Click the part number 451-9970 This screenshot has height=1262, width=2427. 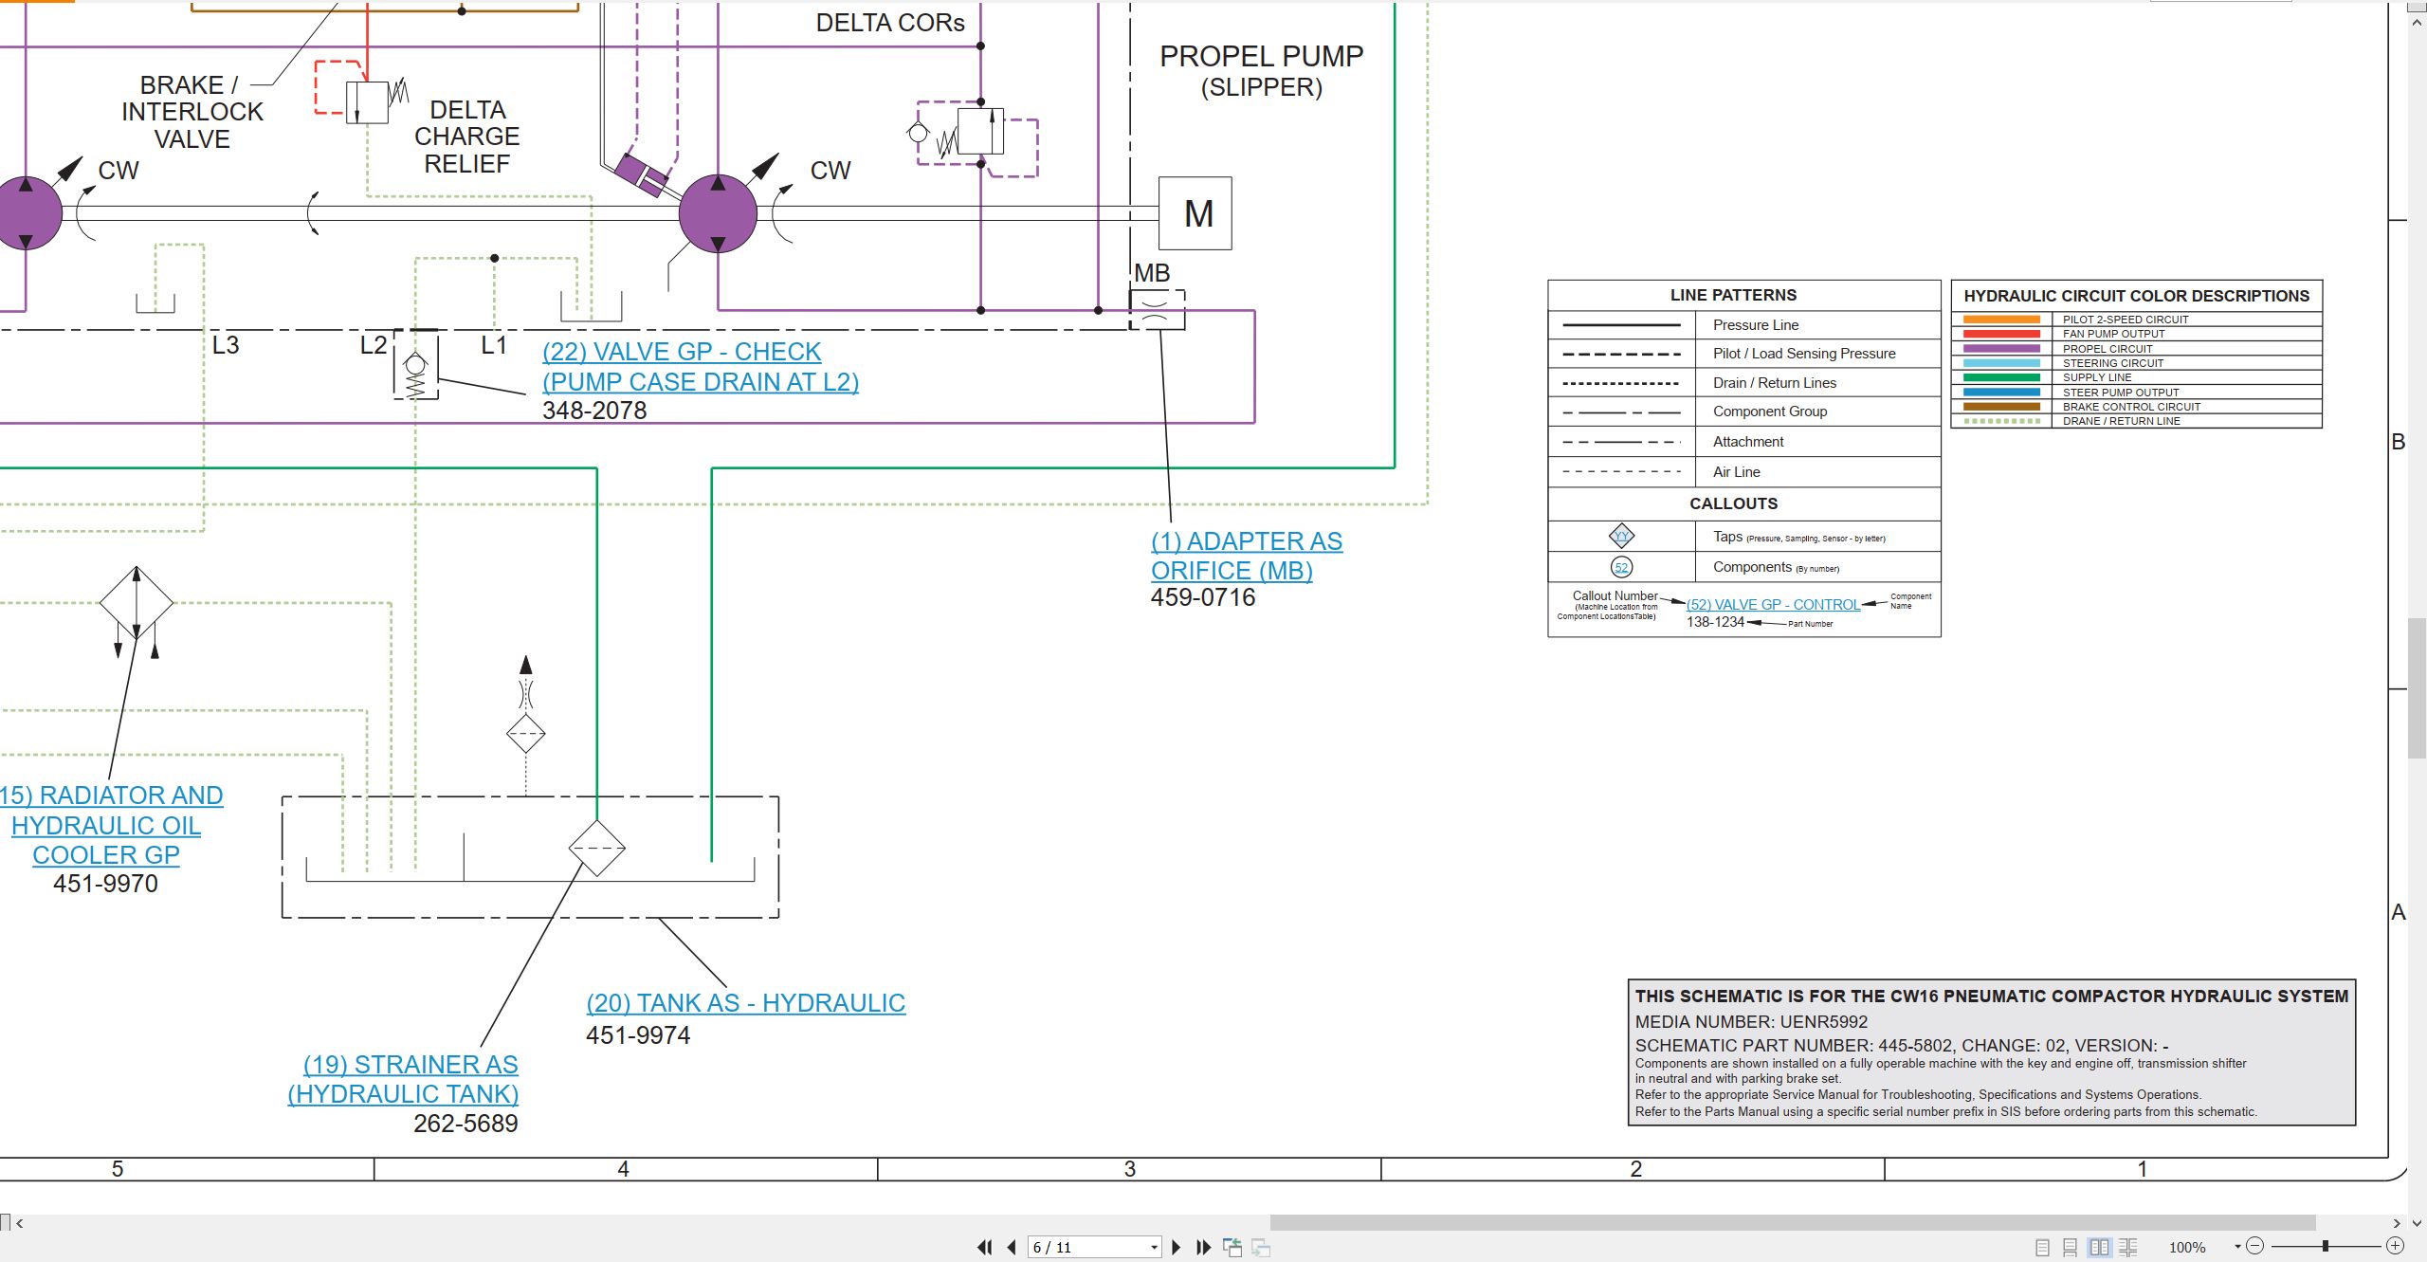coord(105,884)
